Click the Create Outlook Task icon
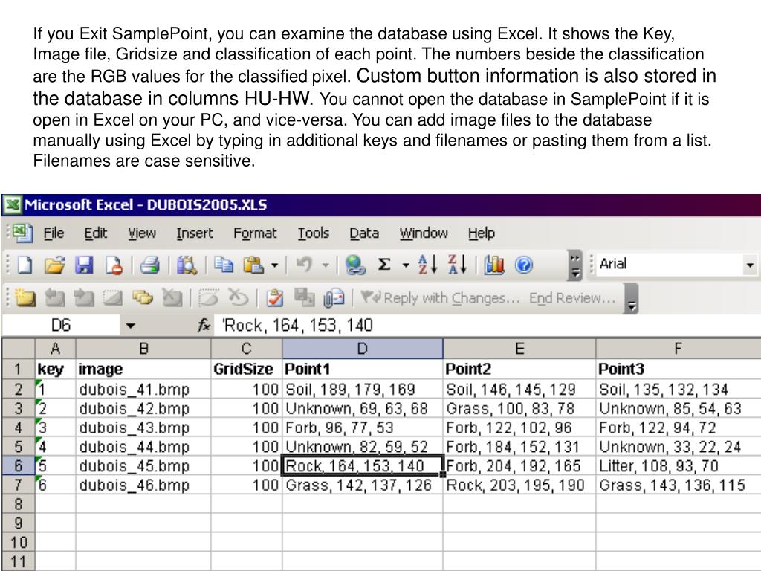This screenshot has height=571, width=761. 275,297
